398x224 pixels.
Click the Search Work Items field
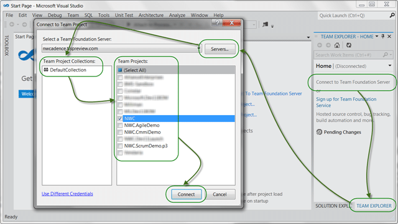[x=348, y=55]
